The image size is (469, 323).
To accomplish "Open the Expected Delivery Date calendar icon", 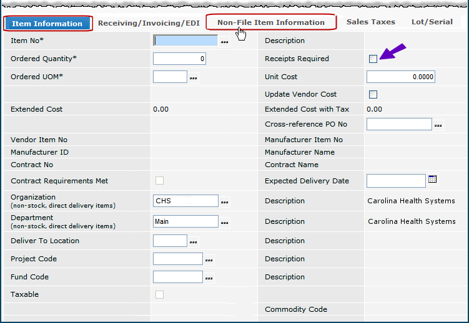I will 433,180.
